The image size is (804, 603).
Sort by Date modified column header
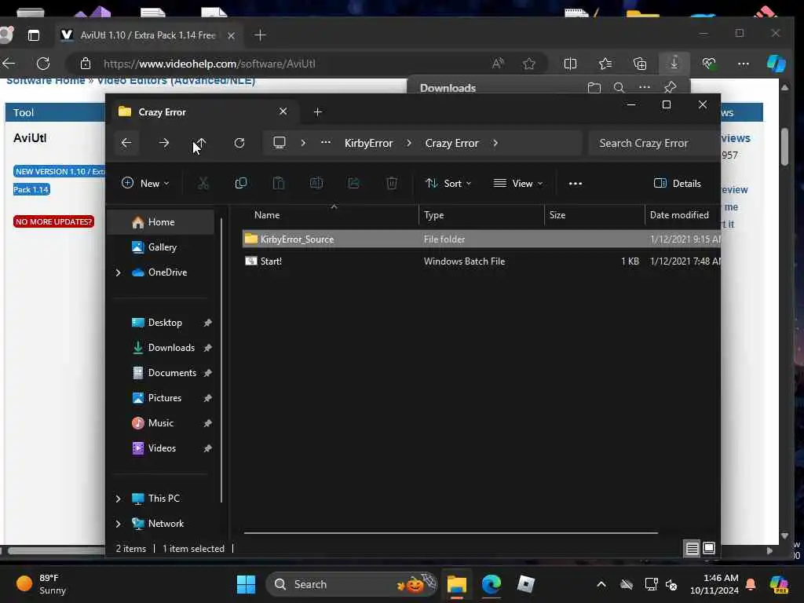click(x=682, y=215)
